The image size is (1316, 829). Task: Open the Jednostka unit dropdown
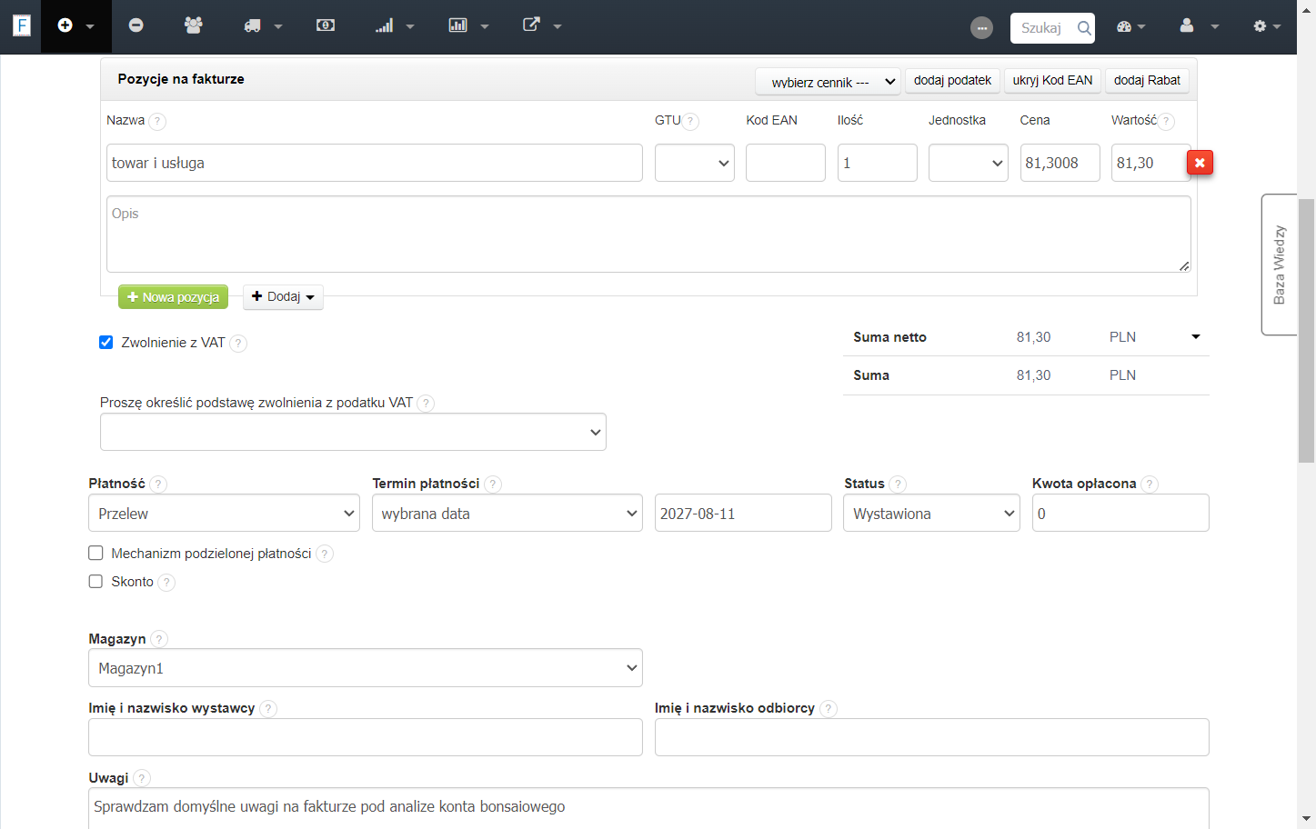coord(969,163)
